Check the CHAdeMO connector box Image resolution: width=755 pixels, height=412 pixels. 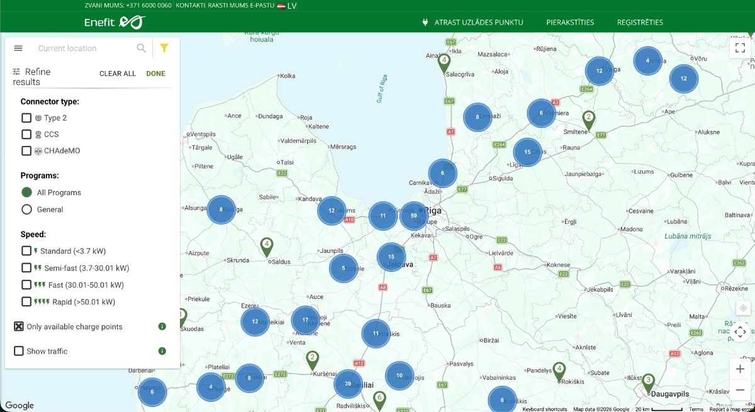(x=26, y=151)
